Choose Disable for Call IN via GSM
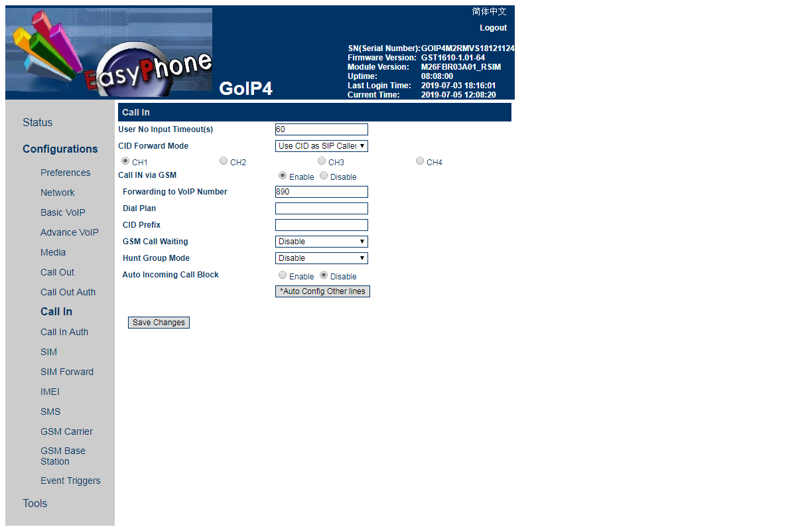The width and height of the screenshot is (796, 531). [324, 176]
